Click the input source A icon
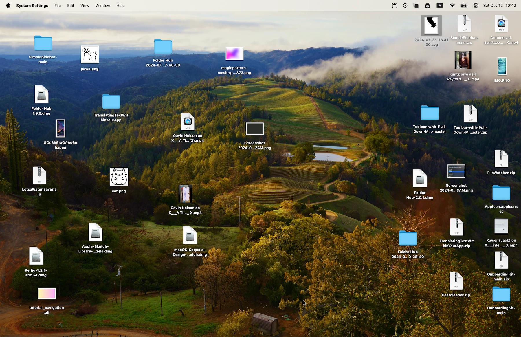Image resolution: width=521 pixels, height=337 pixels. pyautogui.click(x=440, y=6)
